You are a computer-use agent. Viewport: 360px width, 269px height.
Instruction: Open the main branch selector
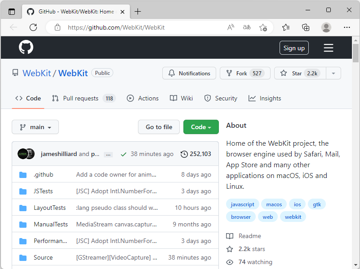tap(35, 127)
